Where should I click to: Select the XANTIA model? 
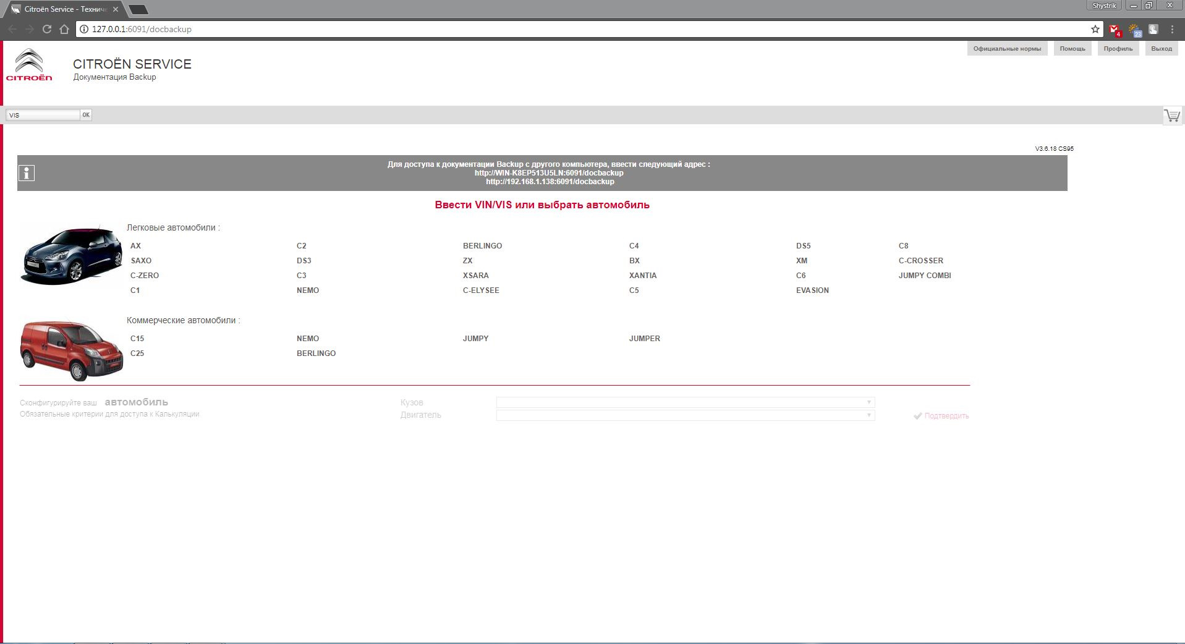[643, 276]
